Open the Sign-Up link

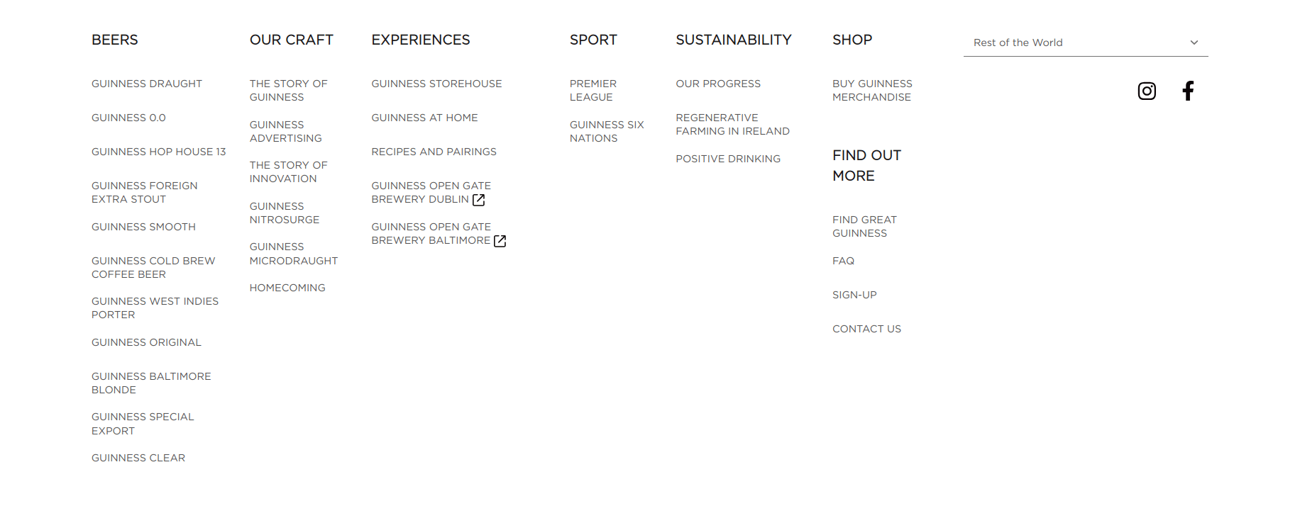click(x=854, y=295)
